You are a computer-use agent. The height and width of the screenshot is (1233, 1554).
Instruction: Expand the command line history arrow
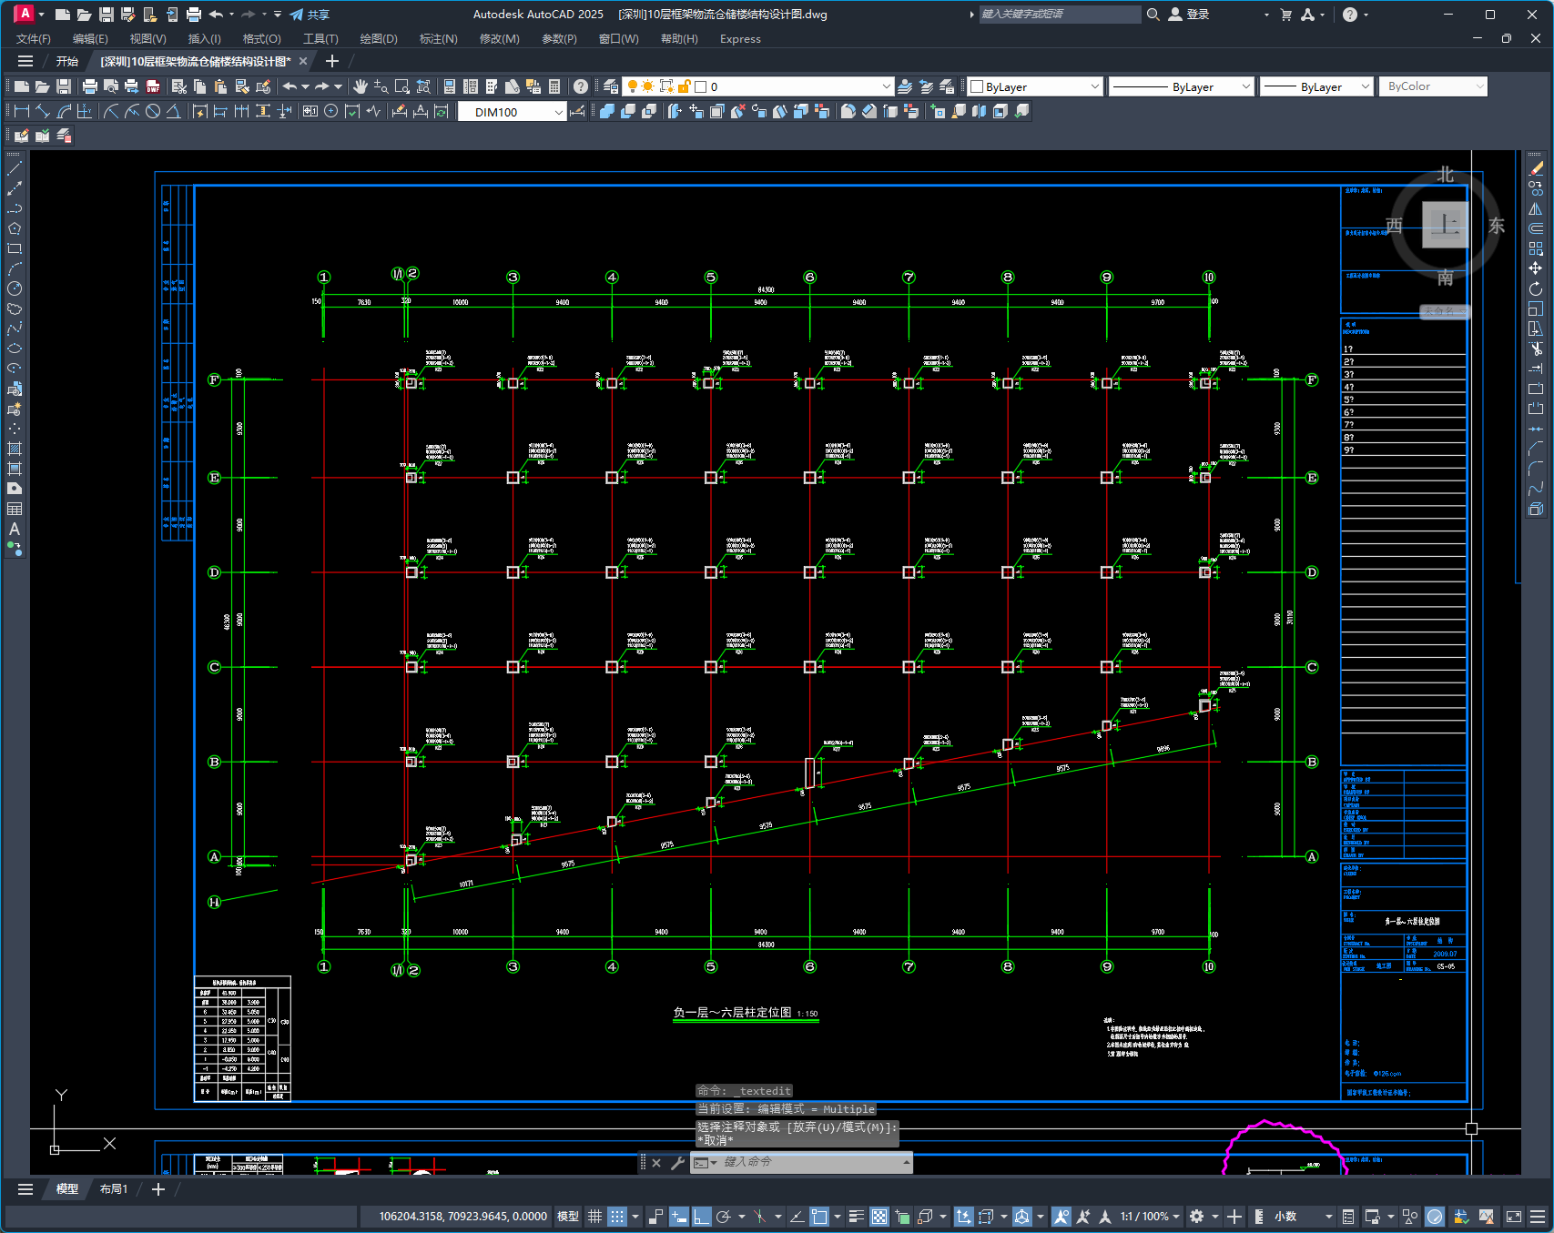pos(906,1162)
